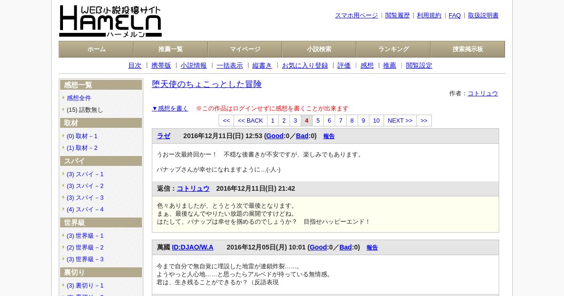The image size is (564, 296).
Task: Open 推薦 in the sub-menu
Action: pyautogui.click(x=390, y=66)
